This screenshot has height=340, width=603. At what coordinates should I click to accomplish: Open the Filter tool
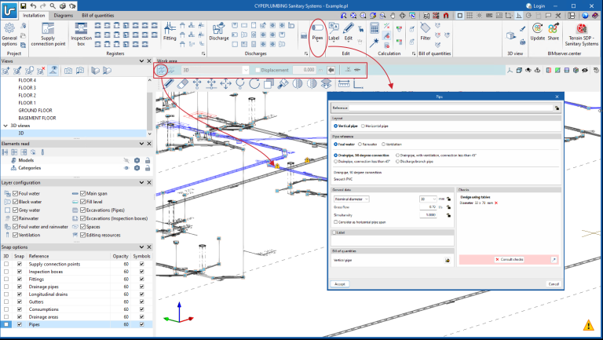[x=426, y=31]
